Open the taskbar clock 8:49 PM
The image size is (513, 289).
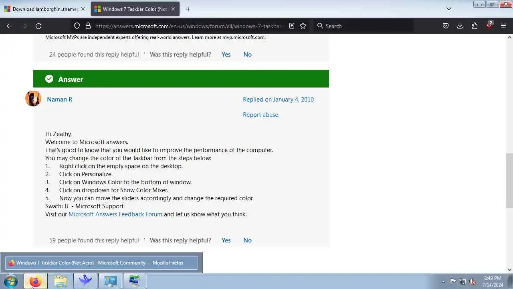(493, 281)
